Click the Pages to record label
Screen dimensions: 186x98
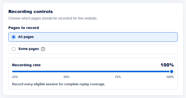(x=24, y=28)
